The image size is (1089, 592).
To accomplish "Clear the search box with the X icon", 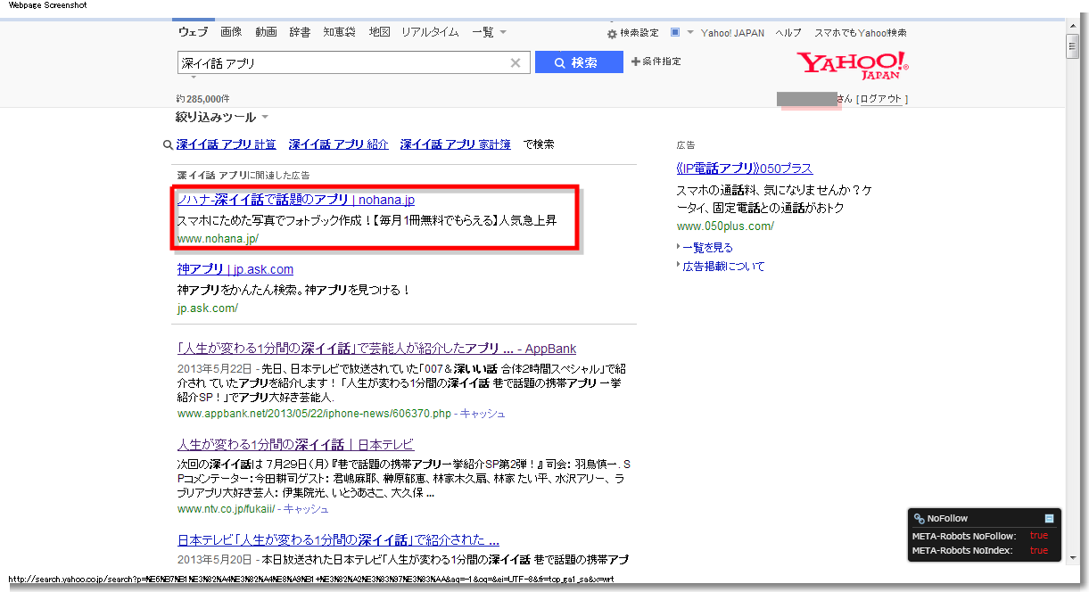I will pyautogui.click(x=515, y=63).
